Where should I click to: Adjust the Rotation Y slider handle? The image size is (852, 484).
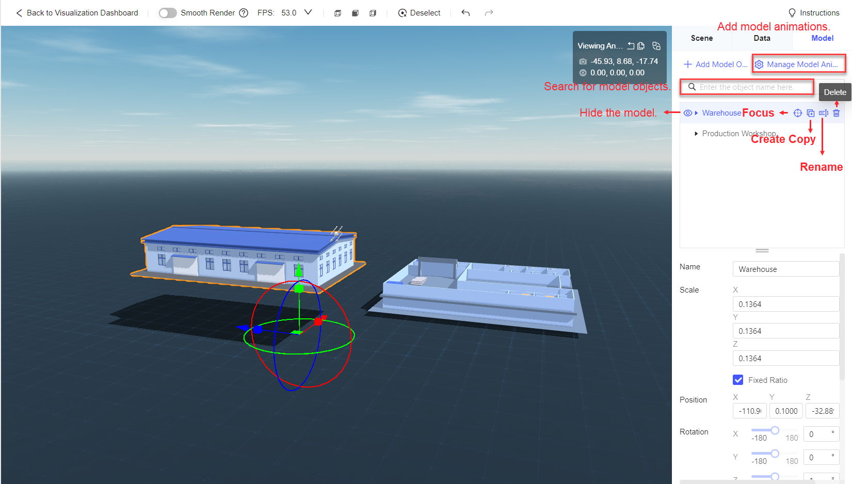point(775,454)
